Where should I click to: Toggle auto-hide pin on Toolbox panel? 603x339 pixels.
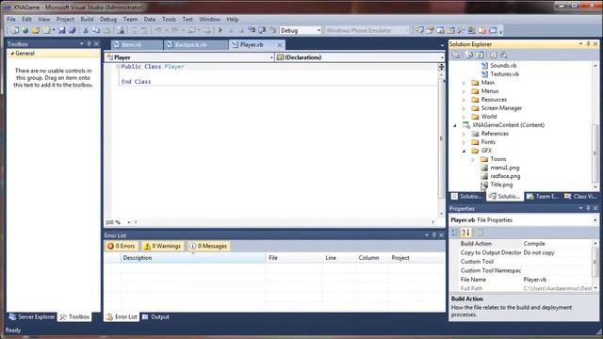coord(89,44)
